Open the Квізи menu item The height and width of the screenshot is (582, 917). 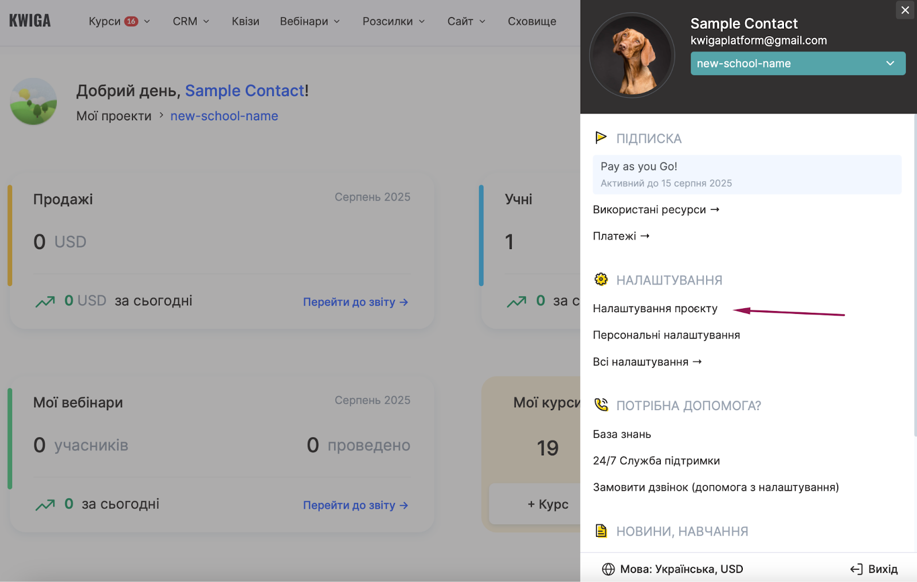[245, 21]
